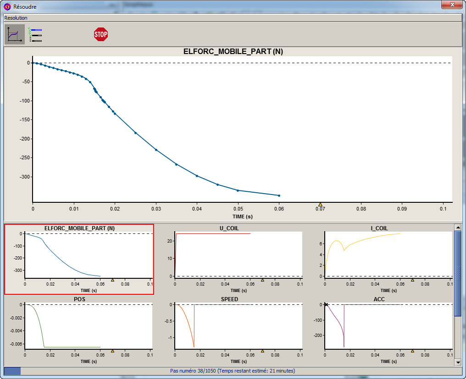This screenshot has width=466, height=379.
Task: Click the black X marker on ACC chart
Action: click(326, 304)
